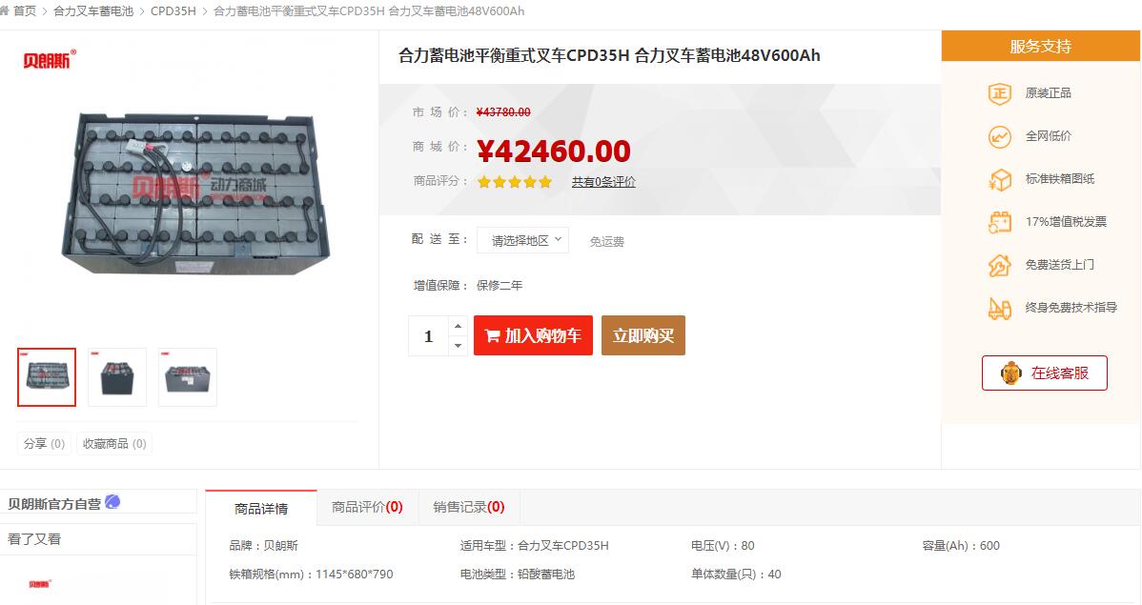The width and height of the screenshot is (1142, 605).
Task: Click the 原装正品 shield icon
Action: [999, 93]
